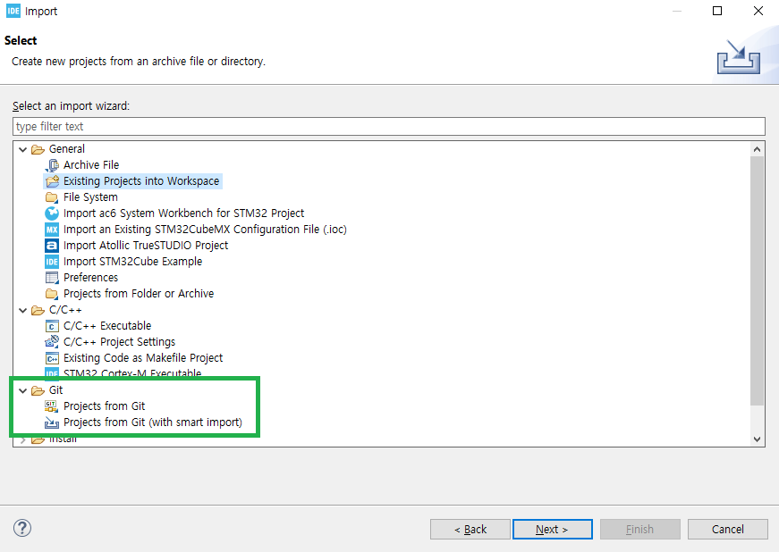Click the vertical scrollbar thumb
The height and width of the screenshot is (552, 779).
point(757,280)
